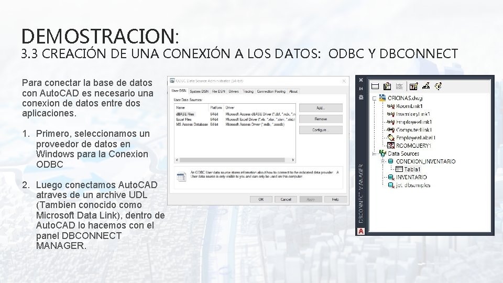This screenshot has width=503, height=283.
Task: Select the Excel Files data source row
Action: (235, 119)
